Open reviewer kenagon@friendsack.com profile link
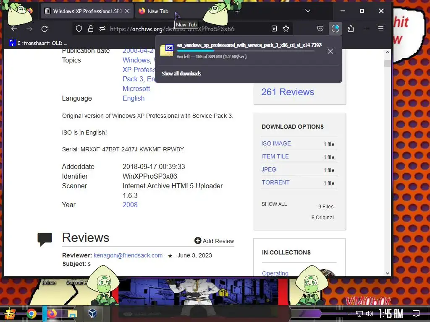The width and height of the screenshot is (430, 322). point(128,255)
